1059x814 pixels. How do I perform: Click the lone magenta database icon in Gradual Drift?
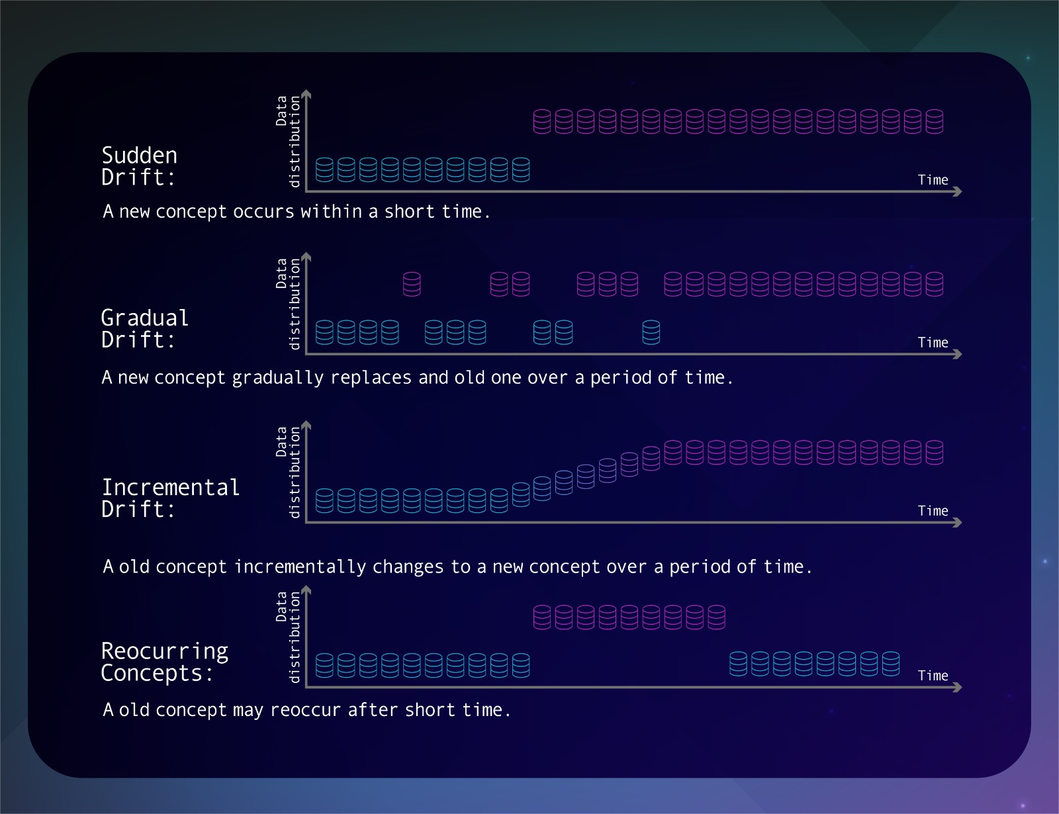(x=412, y=284)
